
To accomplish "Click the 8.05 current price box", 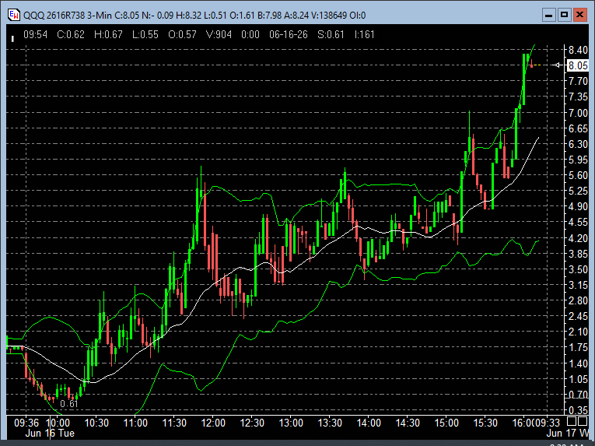I will pyautogui.click(x=578, y=65).
